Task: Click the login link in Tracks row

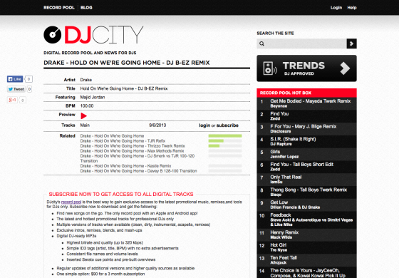Action: click(204, 125)
